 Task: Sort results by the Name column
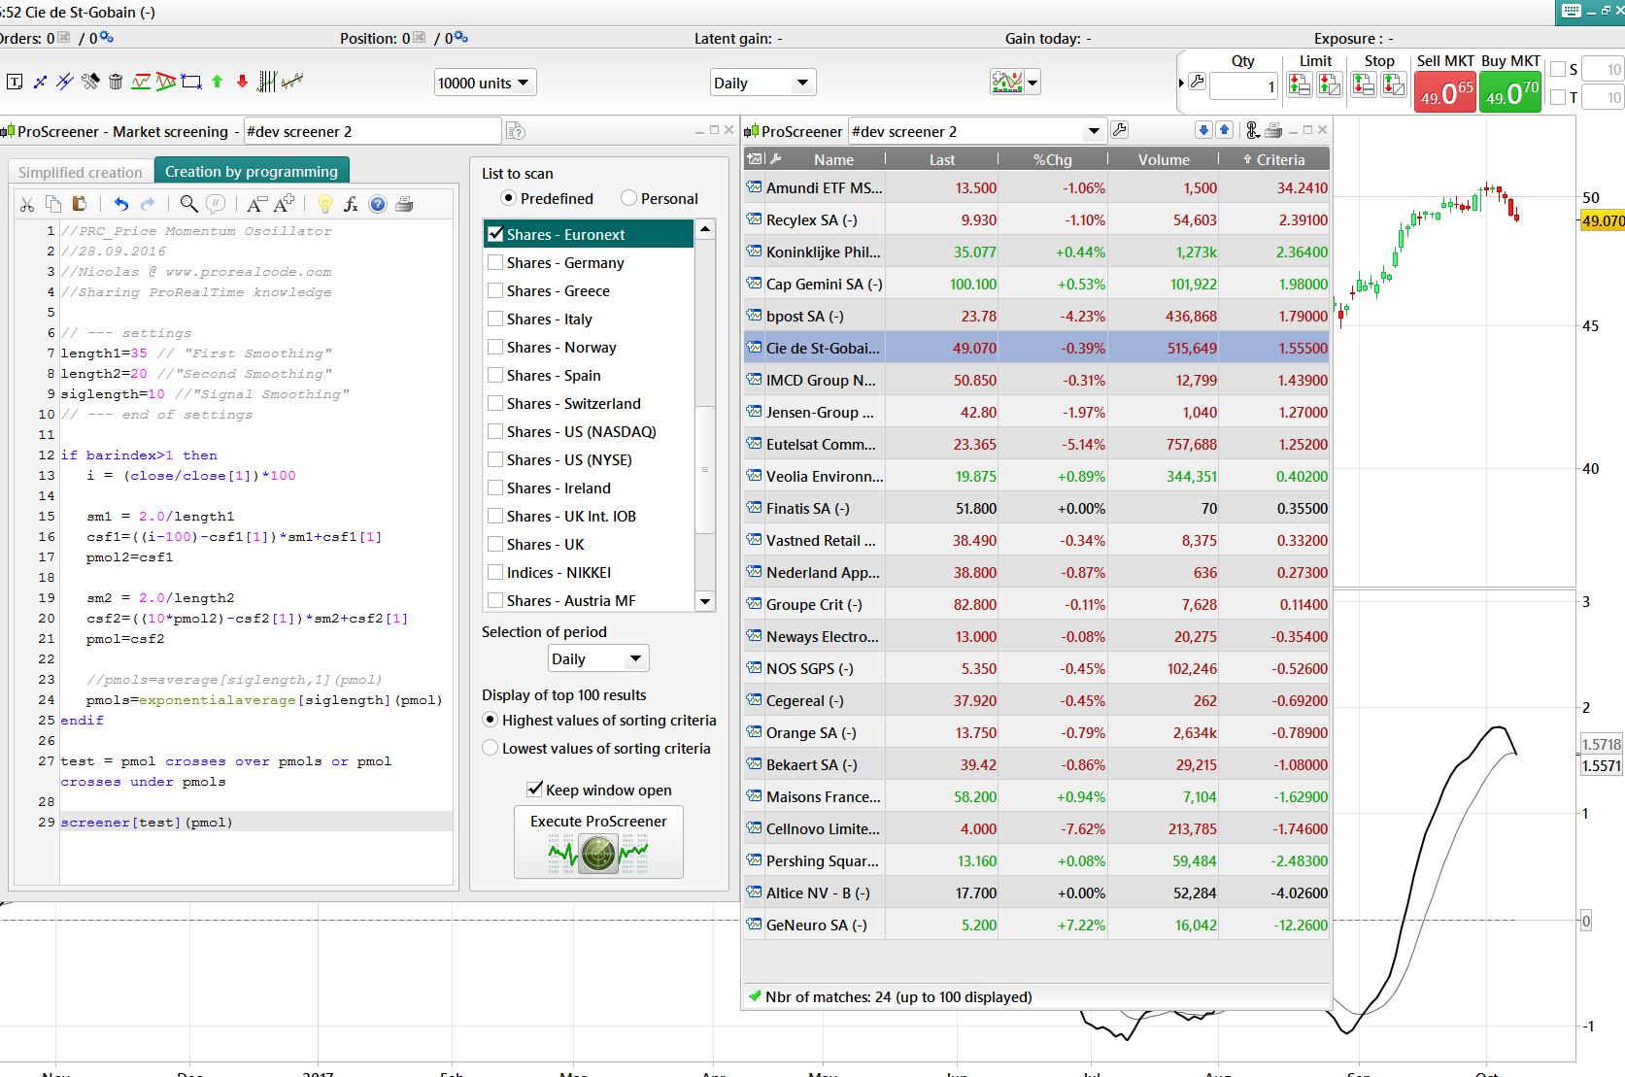coord(833,159)
